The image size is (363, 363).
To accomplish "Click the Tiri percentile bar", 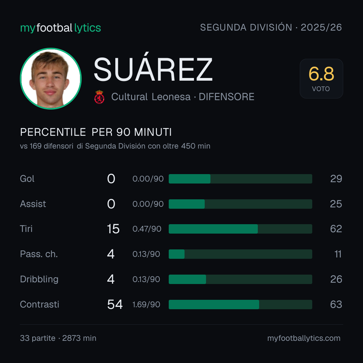I will tap(240, 229).
